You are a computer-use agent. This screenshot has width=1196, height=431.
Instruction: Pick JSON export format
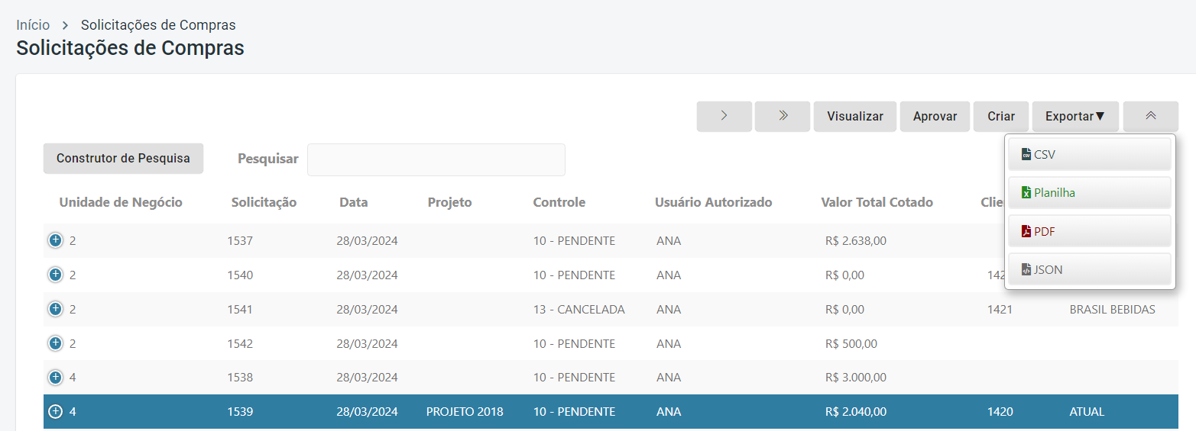pos(1089,269)
